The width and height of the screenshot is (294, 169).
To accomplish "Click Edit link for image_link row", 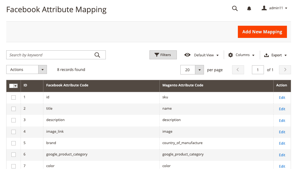I will [282, 132].
